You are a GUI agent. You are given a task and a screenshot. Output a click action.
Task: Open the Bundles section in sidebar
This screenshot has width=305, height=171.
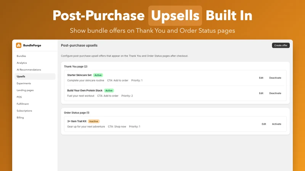coord(21,56)
